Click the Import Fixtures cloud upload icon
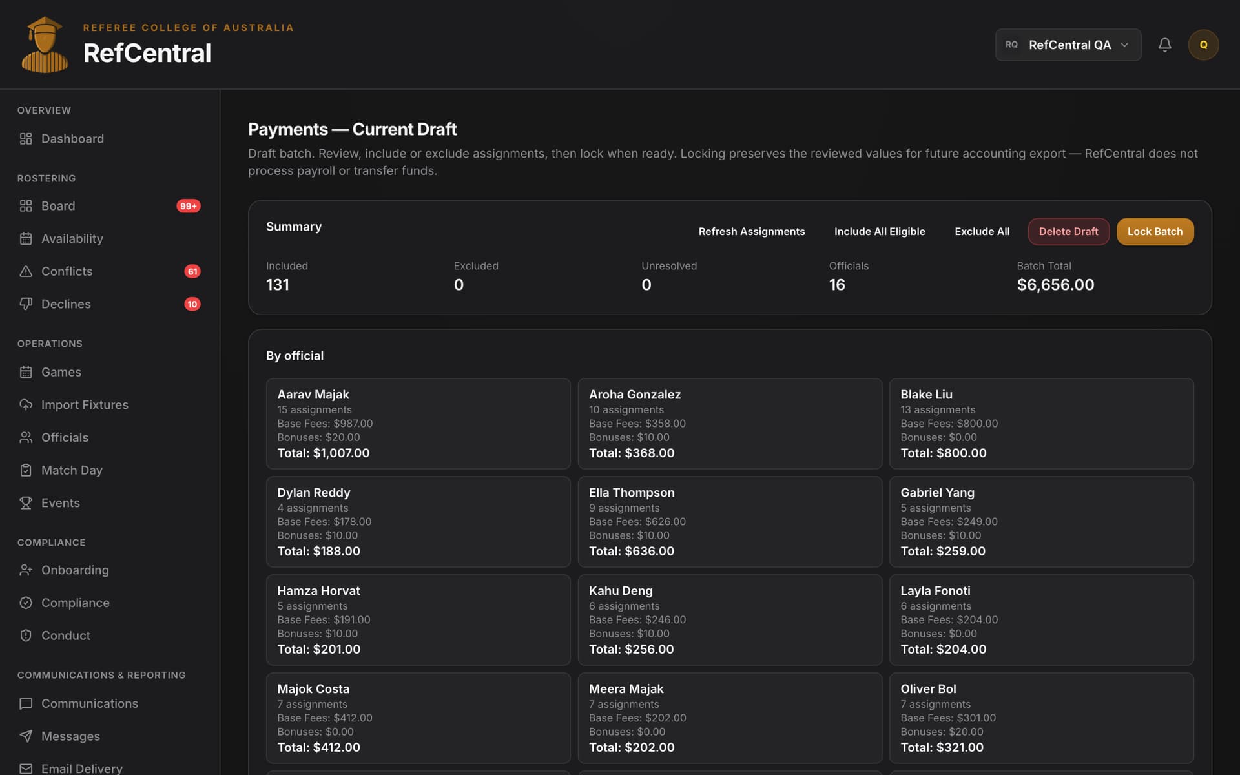Screen dimensions: 1240x775 [26, 405]
